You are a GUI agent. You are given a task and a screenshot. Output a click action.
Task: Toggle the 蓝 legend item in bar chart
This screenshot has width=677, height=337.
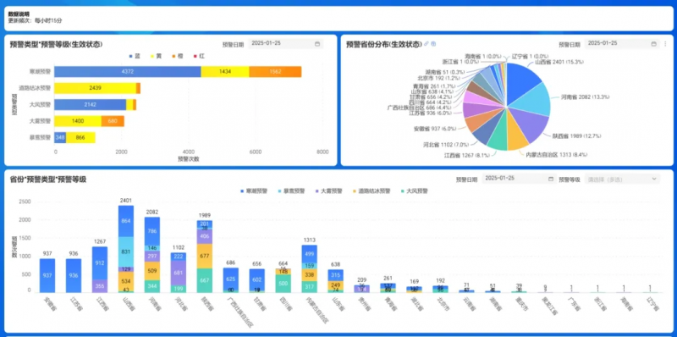click(x=135, y=56)
